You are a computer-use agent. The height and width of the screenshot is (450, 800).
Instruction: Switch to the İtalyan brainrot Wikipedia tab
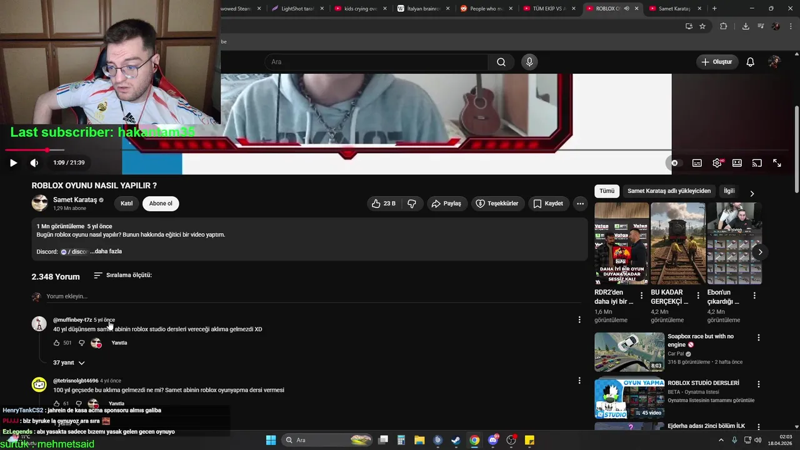click(424, 9)
